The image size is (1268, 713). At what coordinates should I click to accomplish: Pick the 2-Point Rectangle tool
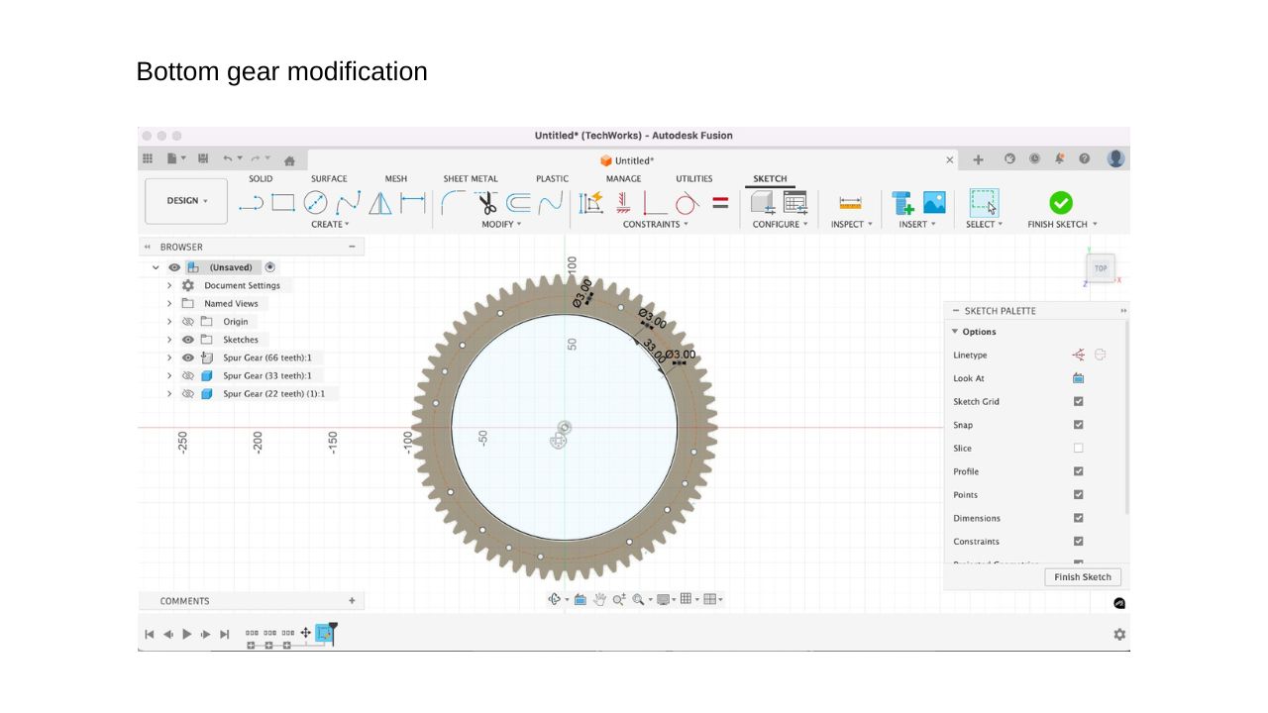coord(283,203)
